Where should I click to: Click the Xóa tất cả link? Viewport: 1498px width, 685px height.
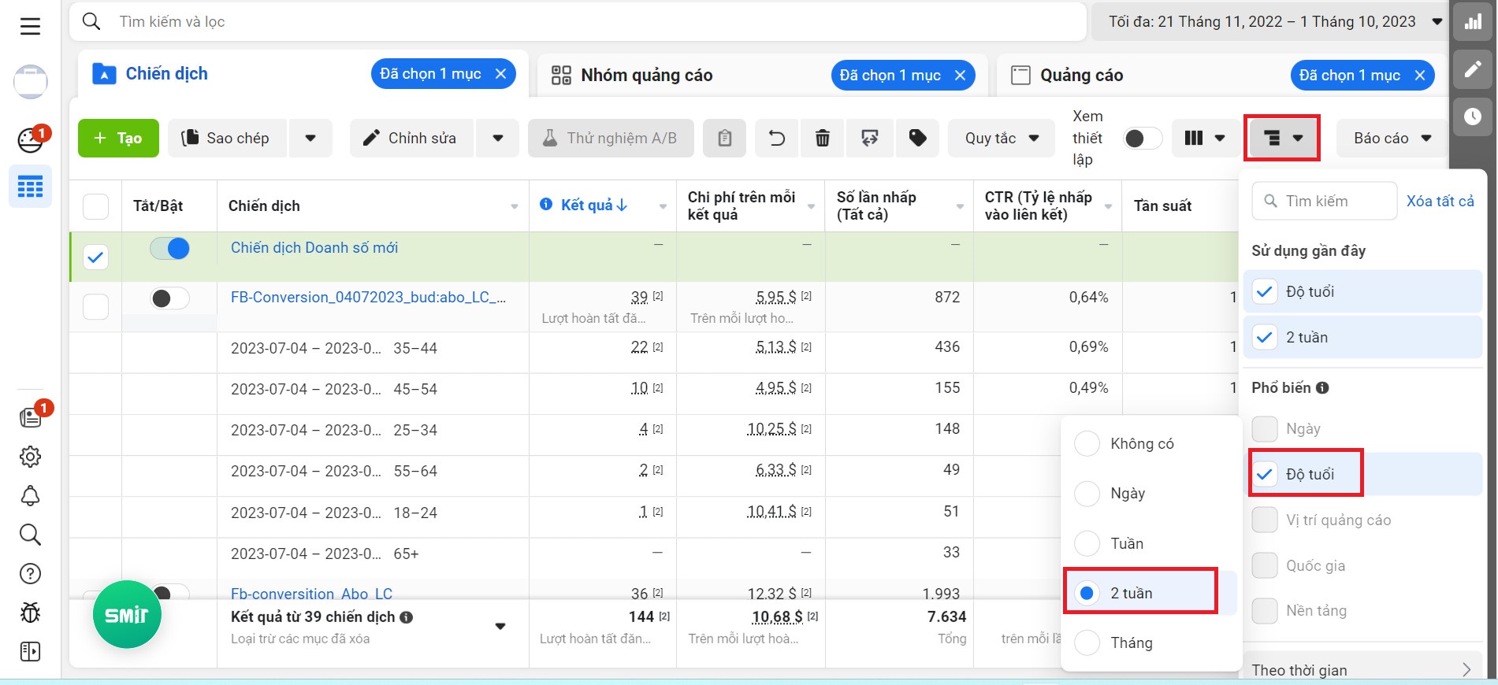[x=1440, y=202]
